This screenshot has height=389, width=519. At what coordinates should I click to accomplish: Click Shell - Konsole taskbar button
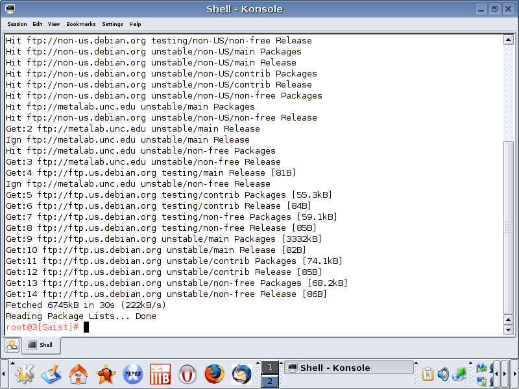pos(348,368)
